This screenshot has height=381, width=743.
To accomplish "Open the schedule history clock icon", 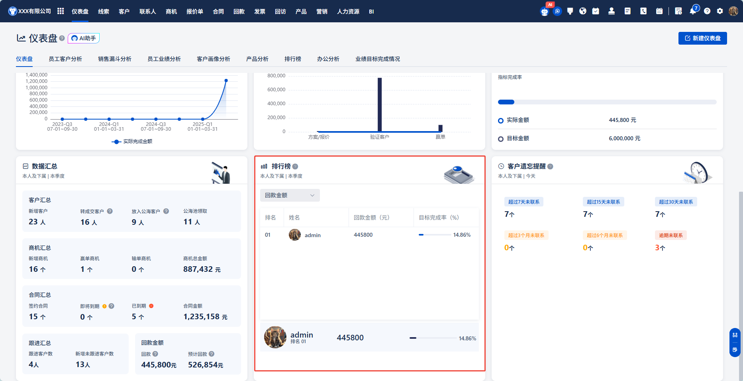I will (x=678, y=11).
